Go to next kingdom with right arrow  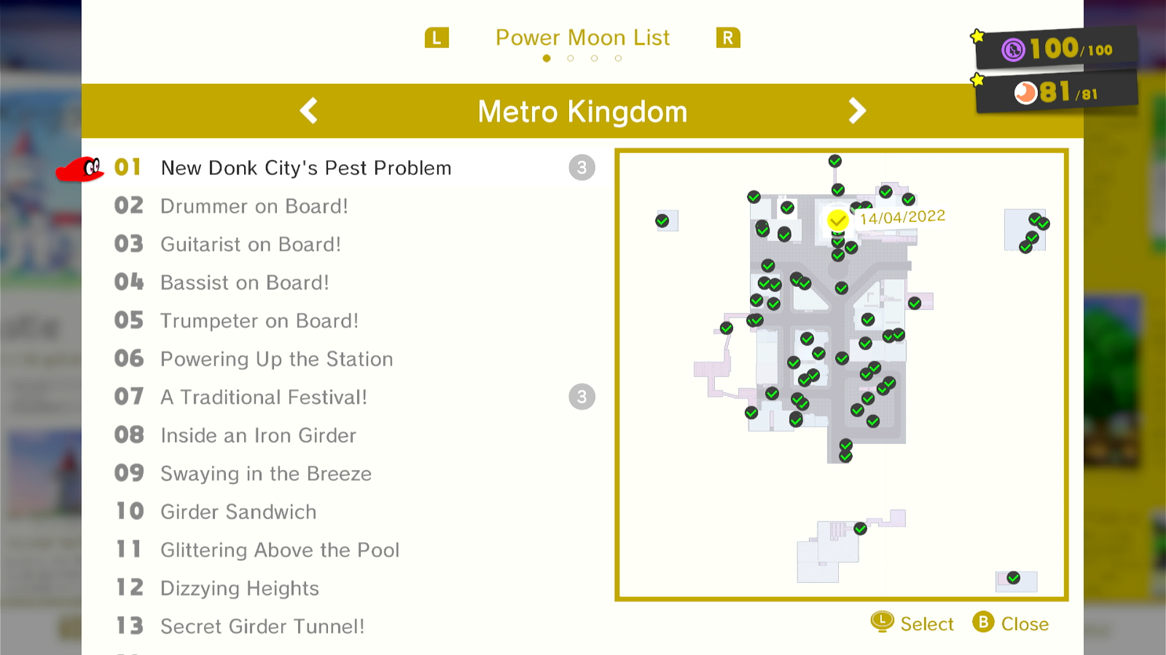[857, 111]
